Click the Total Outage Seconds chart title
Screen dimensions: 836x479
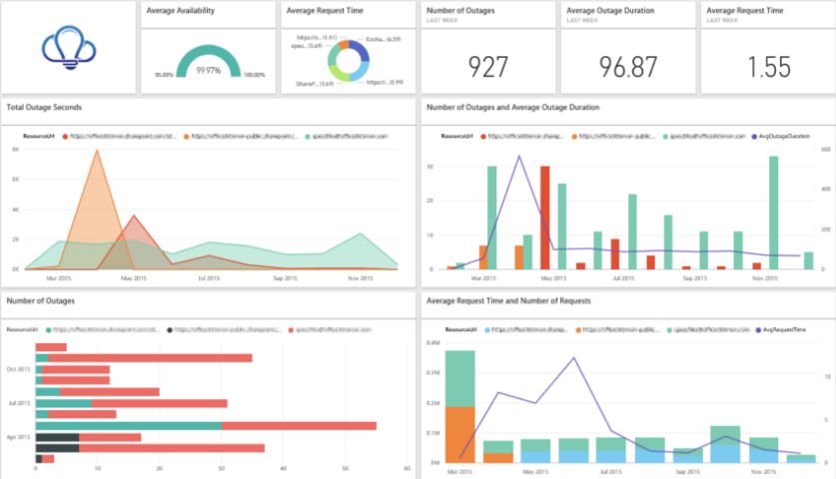44,107
